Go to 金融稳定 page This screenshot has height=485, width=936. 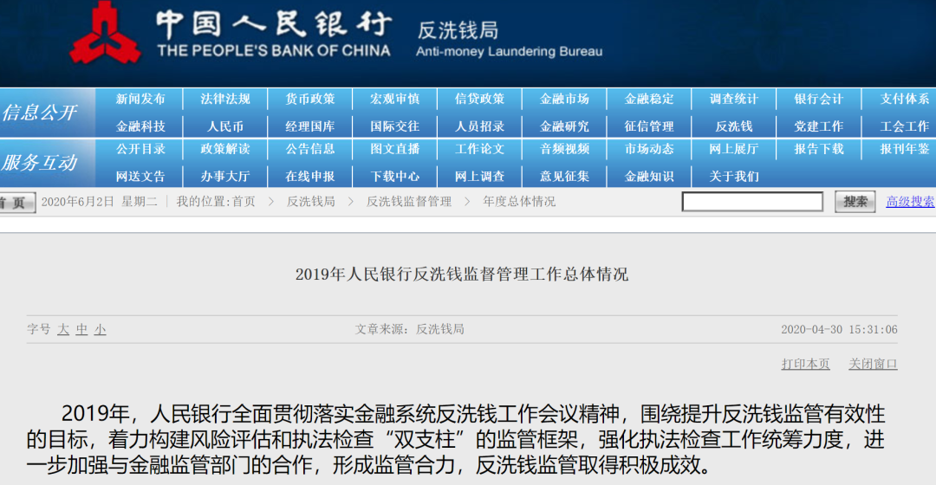pyautogui.click(x=649, y=99)
